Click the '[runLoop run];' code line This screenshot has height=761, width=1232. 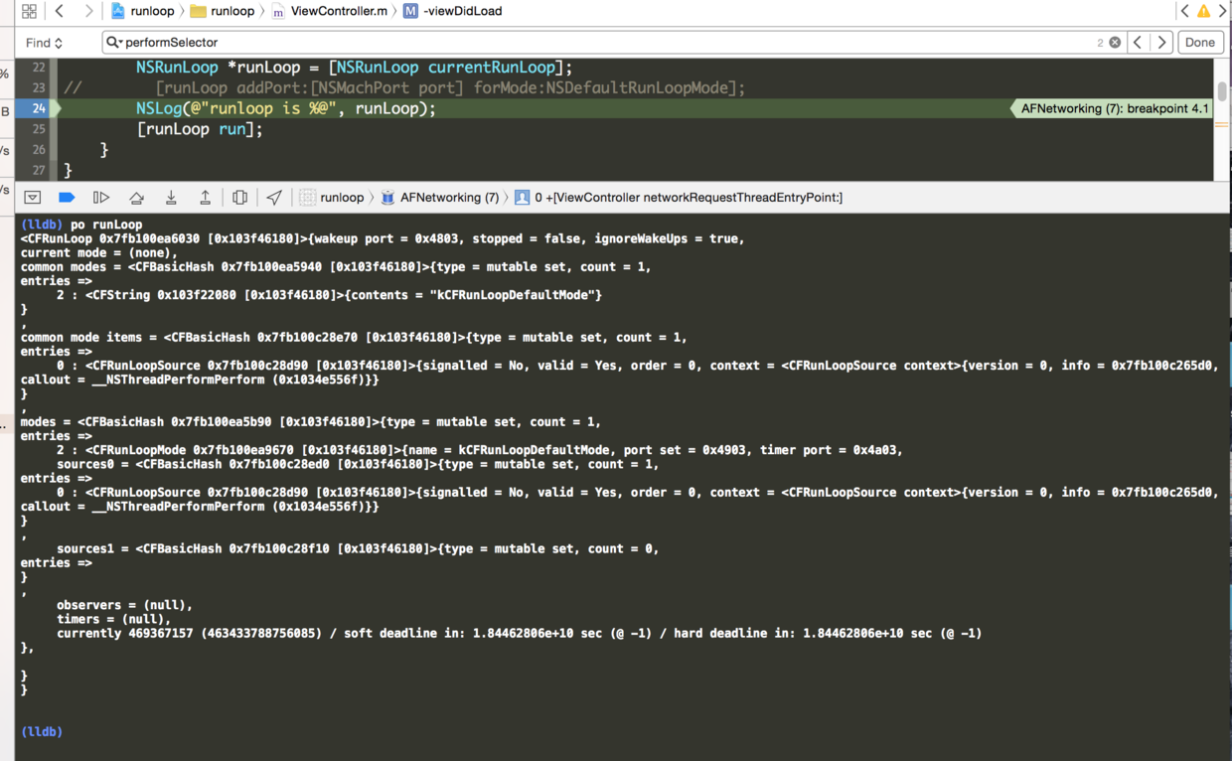point(200,129)
